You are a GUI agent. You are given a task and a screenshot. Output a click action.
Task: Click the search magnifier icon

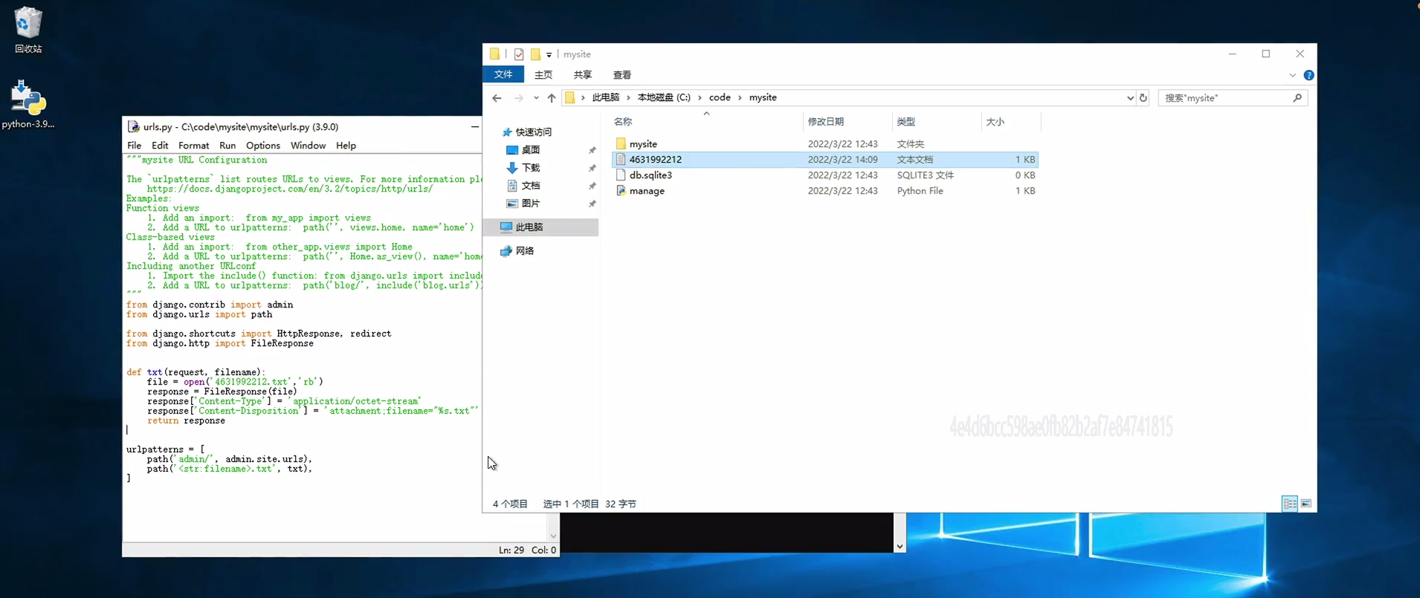(x=1297, y=98)
